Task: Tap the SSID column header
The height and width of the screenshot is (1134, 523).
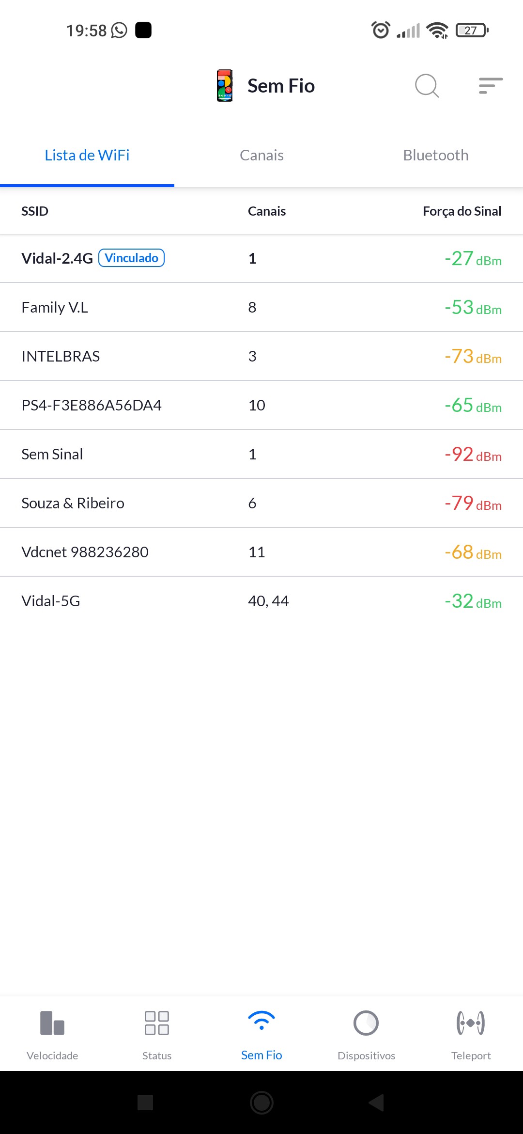Action: tap(35, 211)
